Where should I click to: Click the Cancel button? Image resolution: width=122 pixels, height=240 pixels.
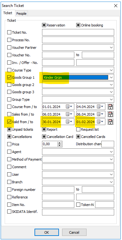[74, 232]
